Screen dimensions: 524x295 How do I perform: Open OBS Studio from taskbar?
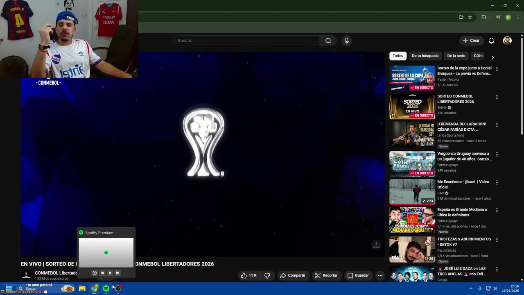(118, 288)
